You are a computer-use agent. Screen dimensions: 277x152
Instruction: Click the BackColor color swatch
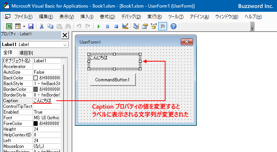[35, 78]
